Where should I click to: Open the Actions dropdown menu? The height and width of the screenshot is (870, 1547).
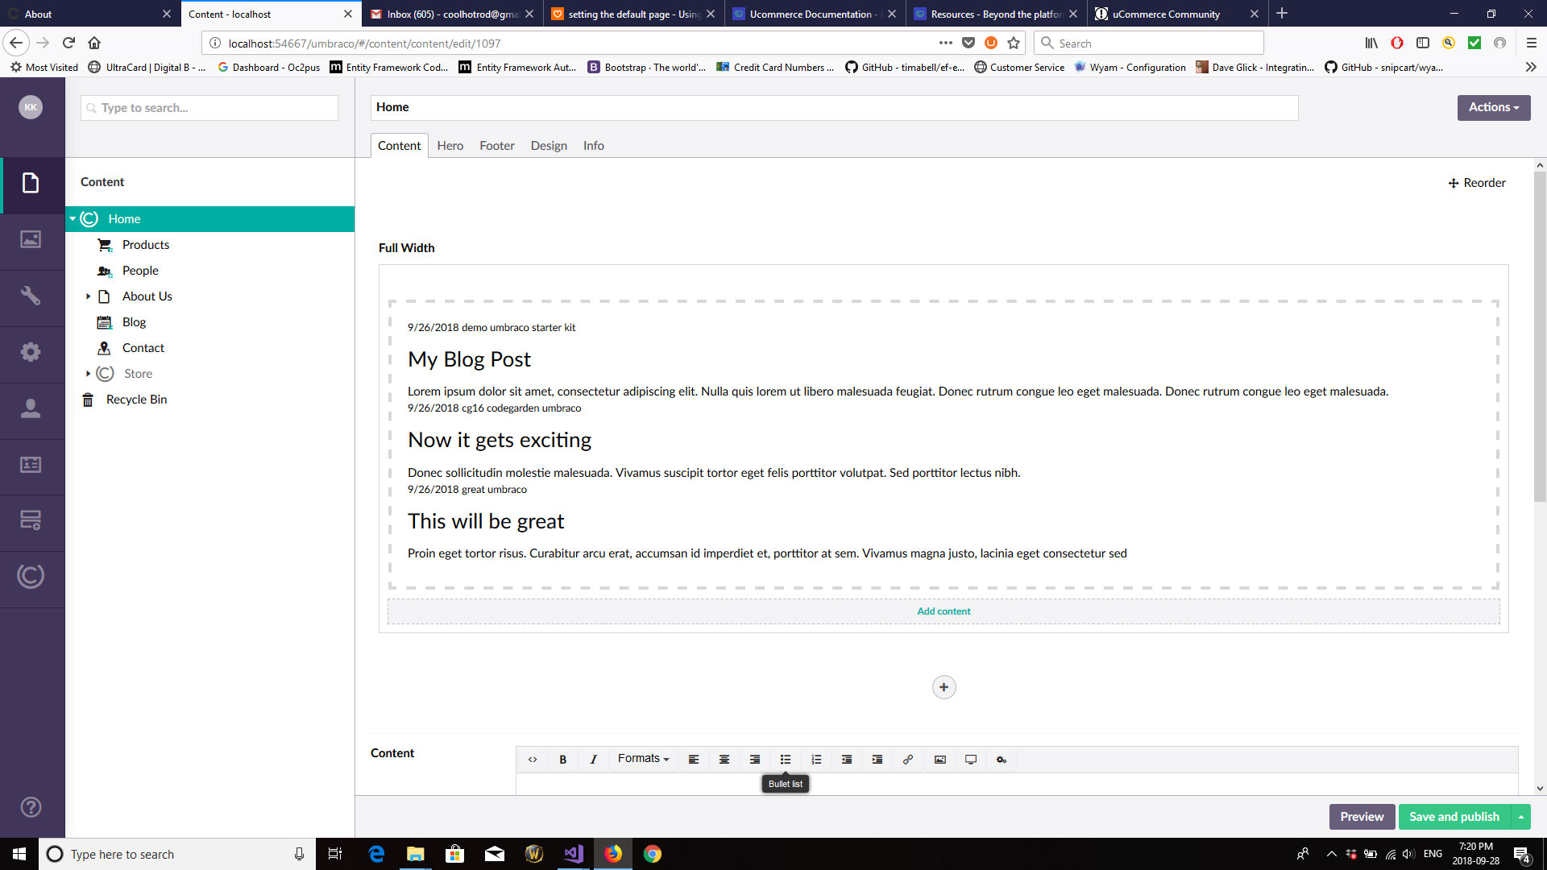(1493, 107)
